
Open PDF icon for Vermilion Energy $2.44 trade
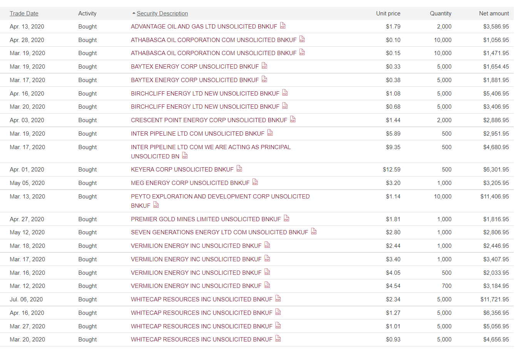(267, 245)
